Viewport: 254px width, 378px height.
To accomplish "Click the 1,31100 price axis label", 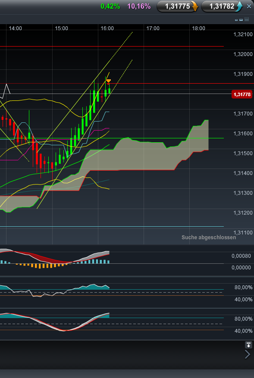I will tap(243, 233).
